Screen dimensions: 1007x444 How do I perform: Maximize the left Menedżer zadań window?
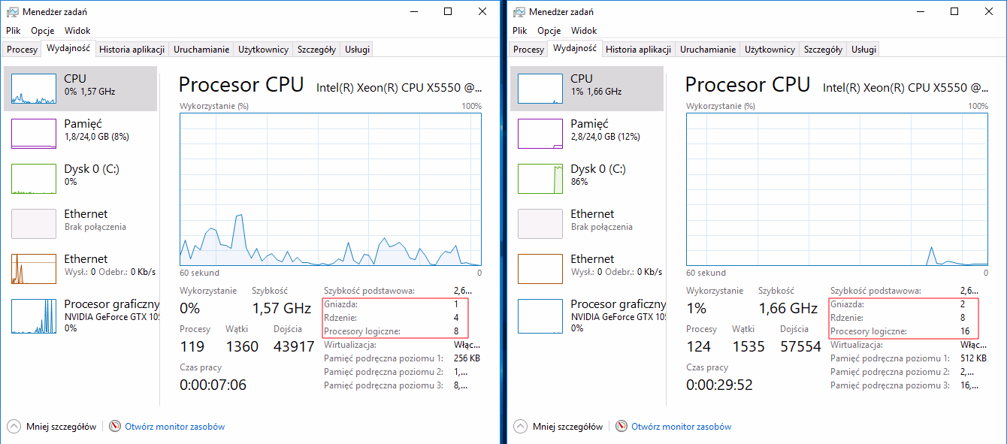[448, 11]
